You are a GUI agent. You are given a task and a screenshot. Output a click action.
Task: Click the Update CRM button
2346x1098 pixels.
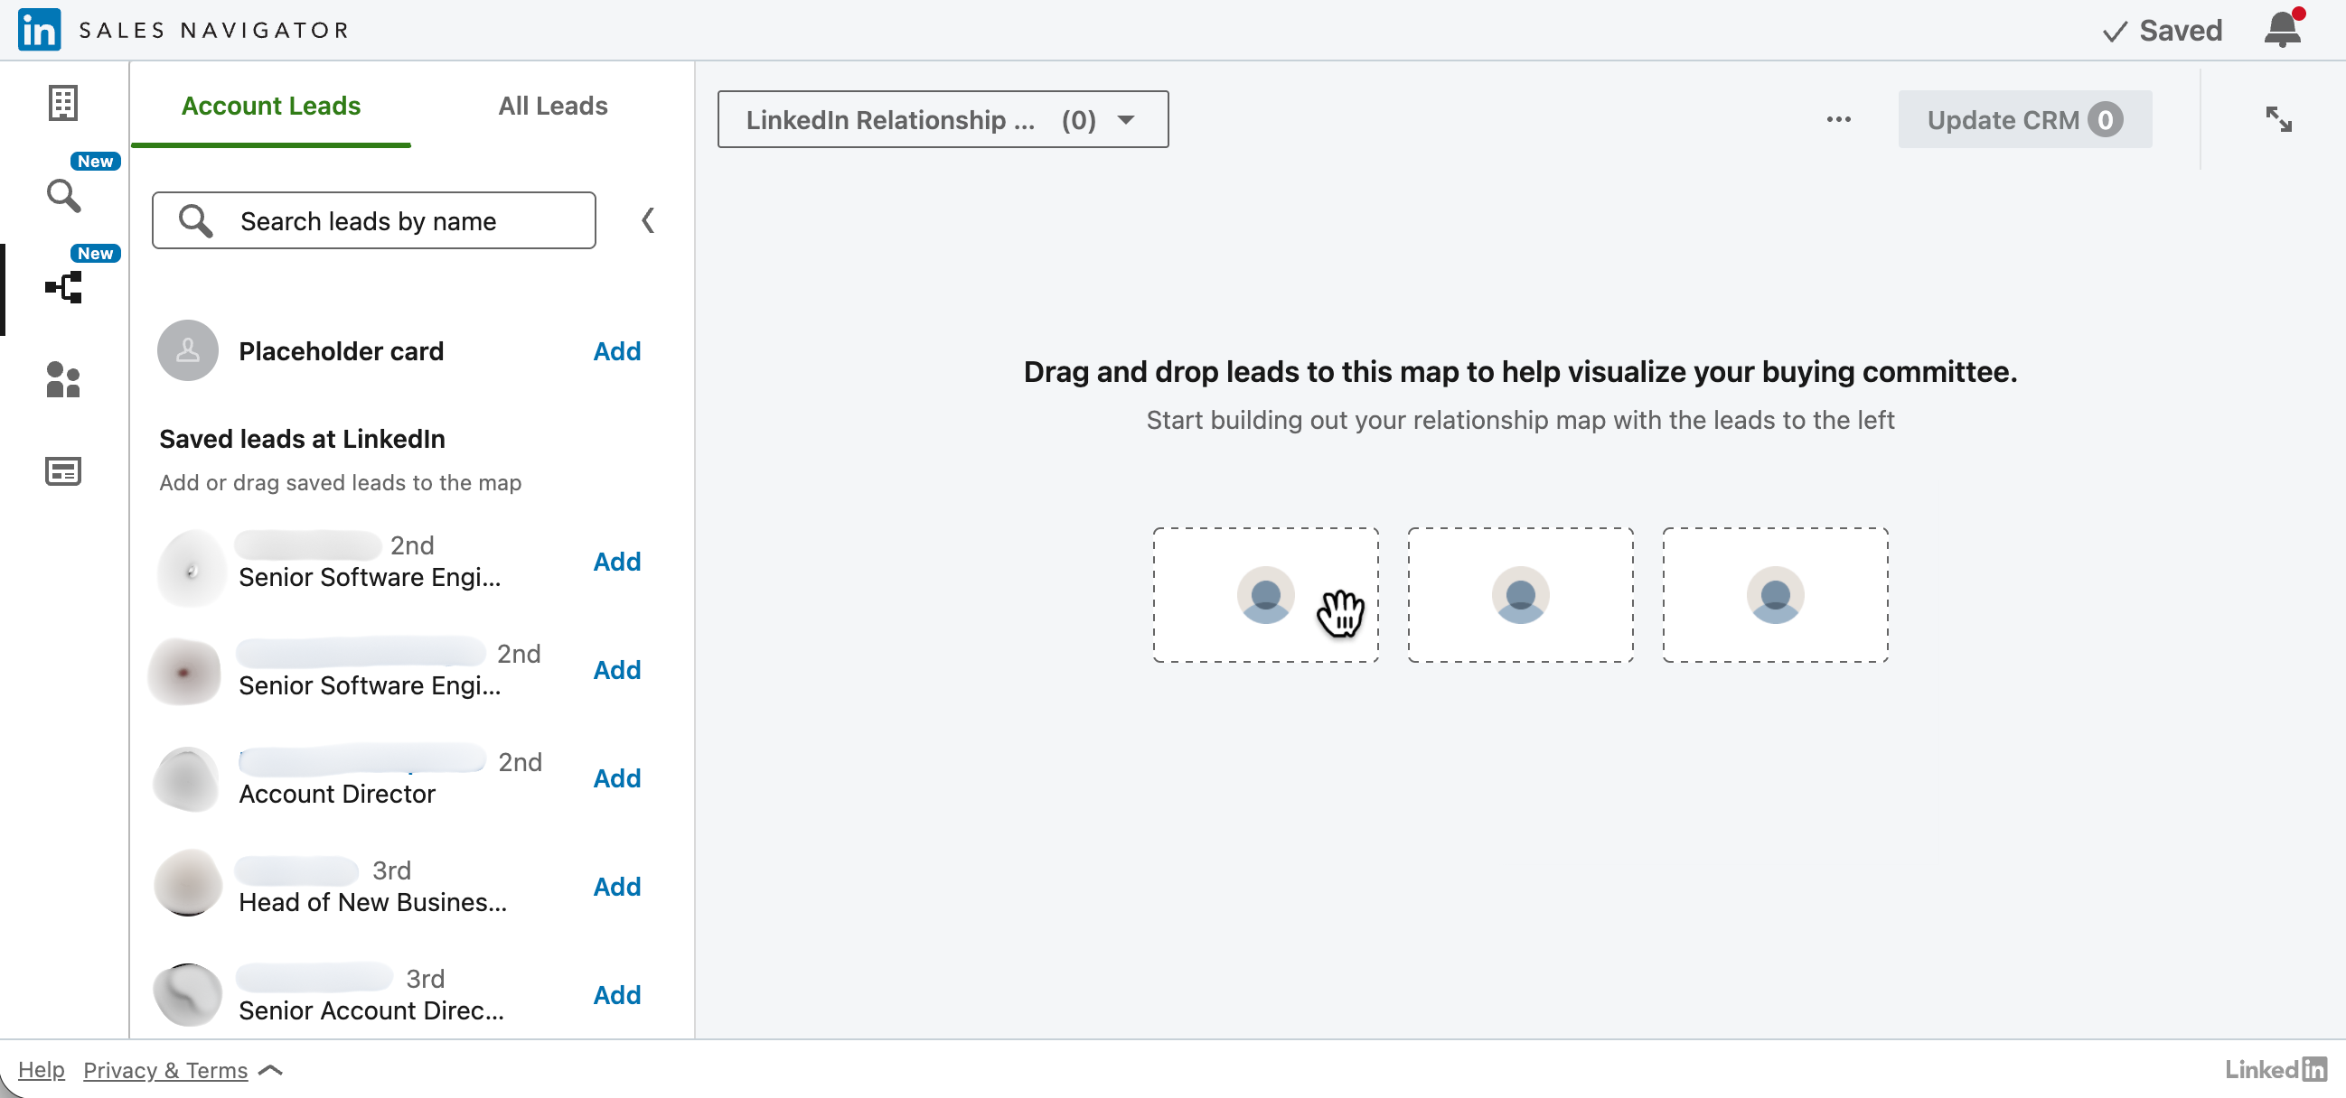tap(2023, 119)
